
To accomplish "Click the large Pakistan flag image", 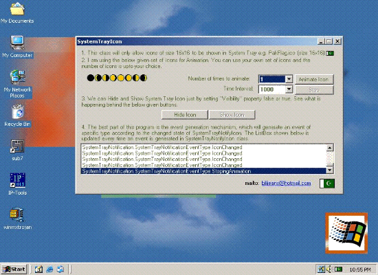I will [x=327, y=184].
